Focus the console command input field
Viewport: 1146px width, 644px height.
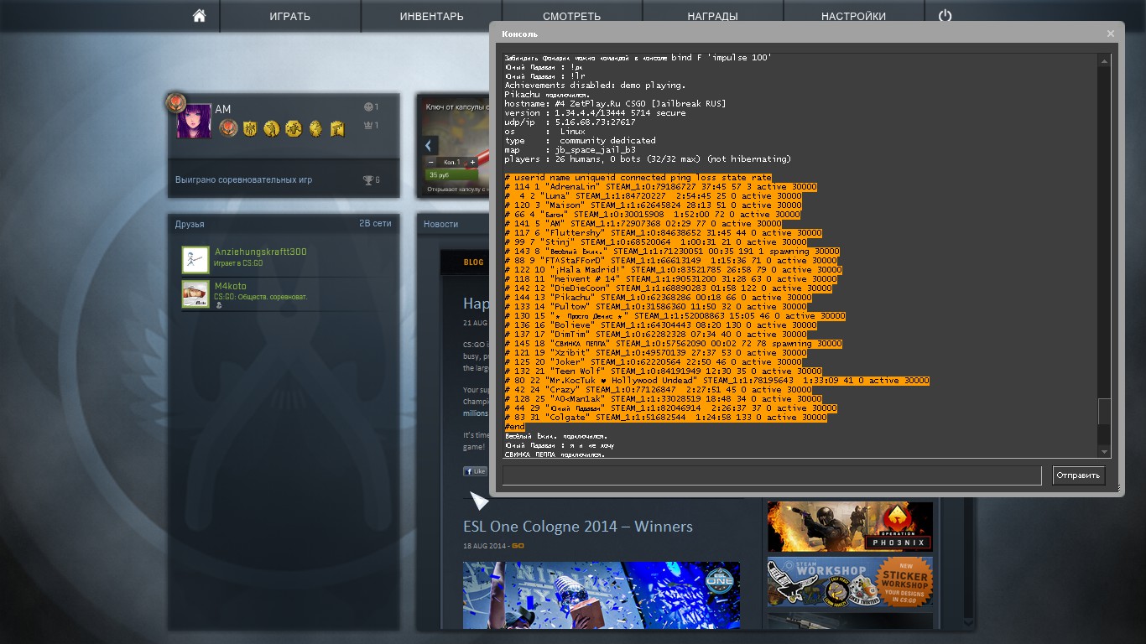tap(771, 475)
